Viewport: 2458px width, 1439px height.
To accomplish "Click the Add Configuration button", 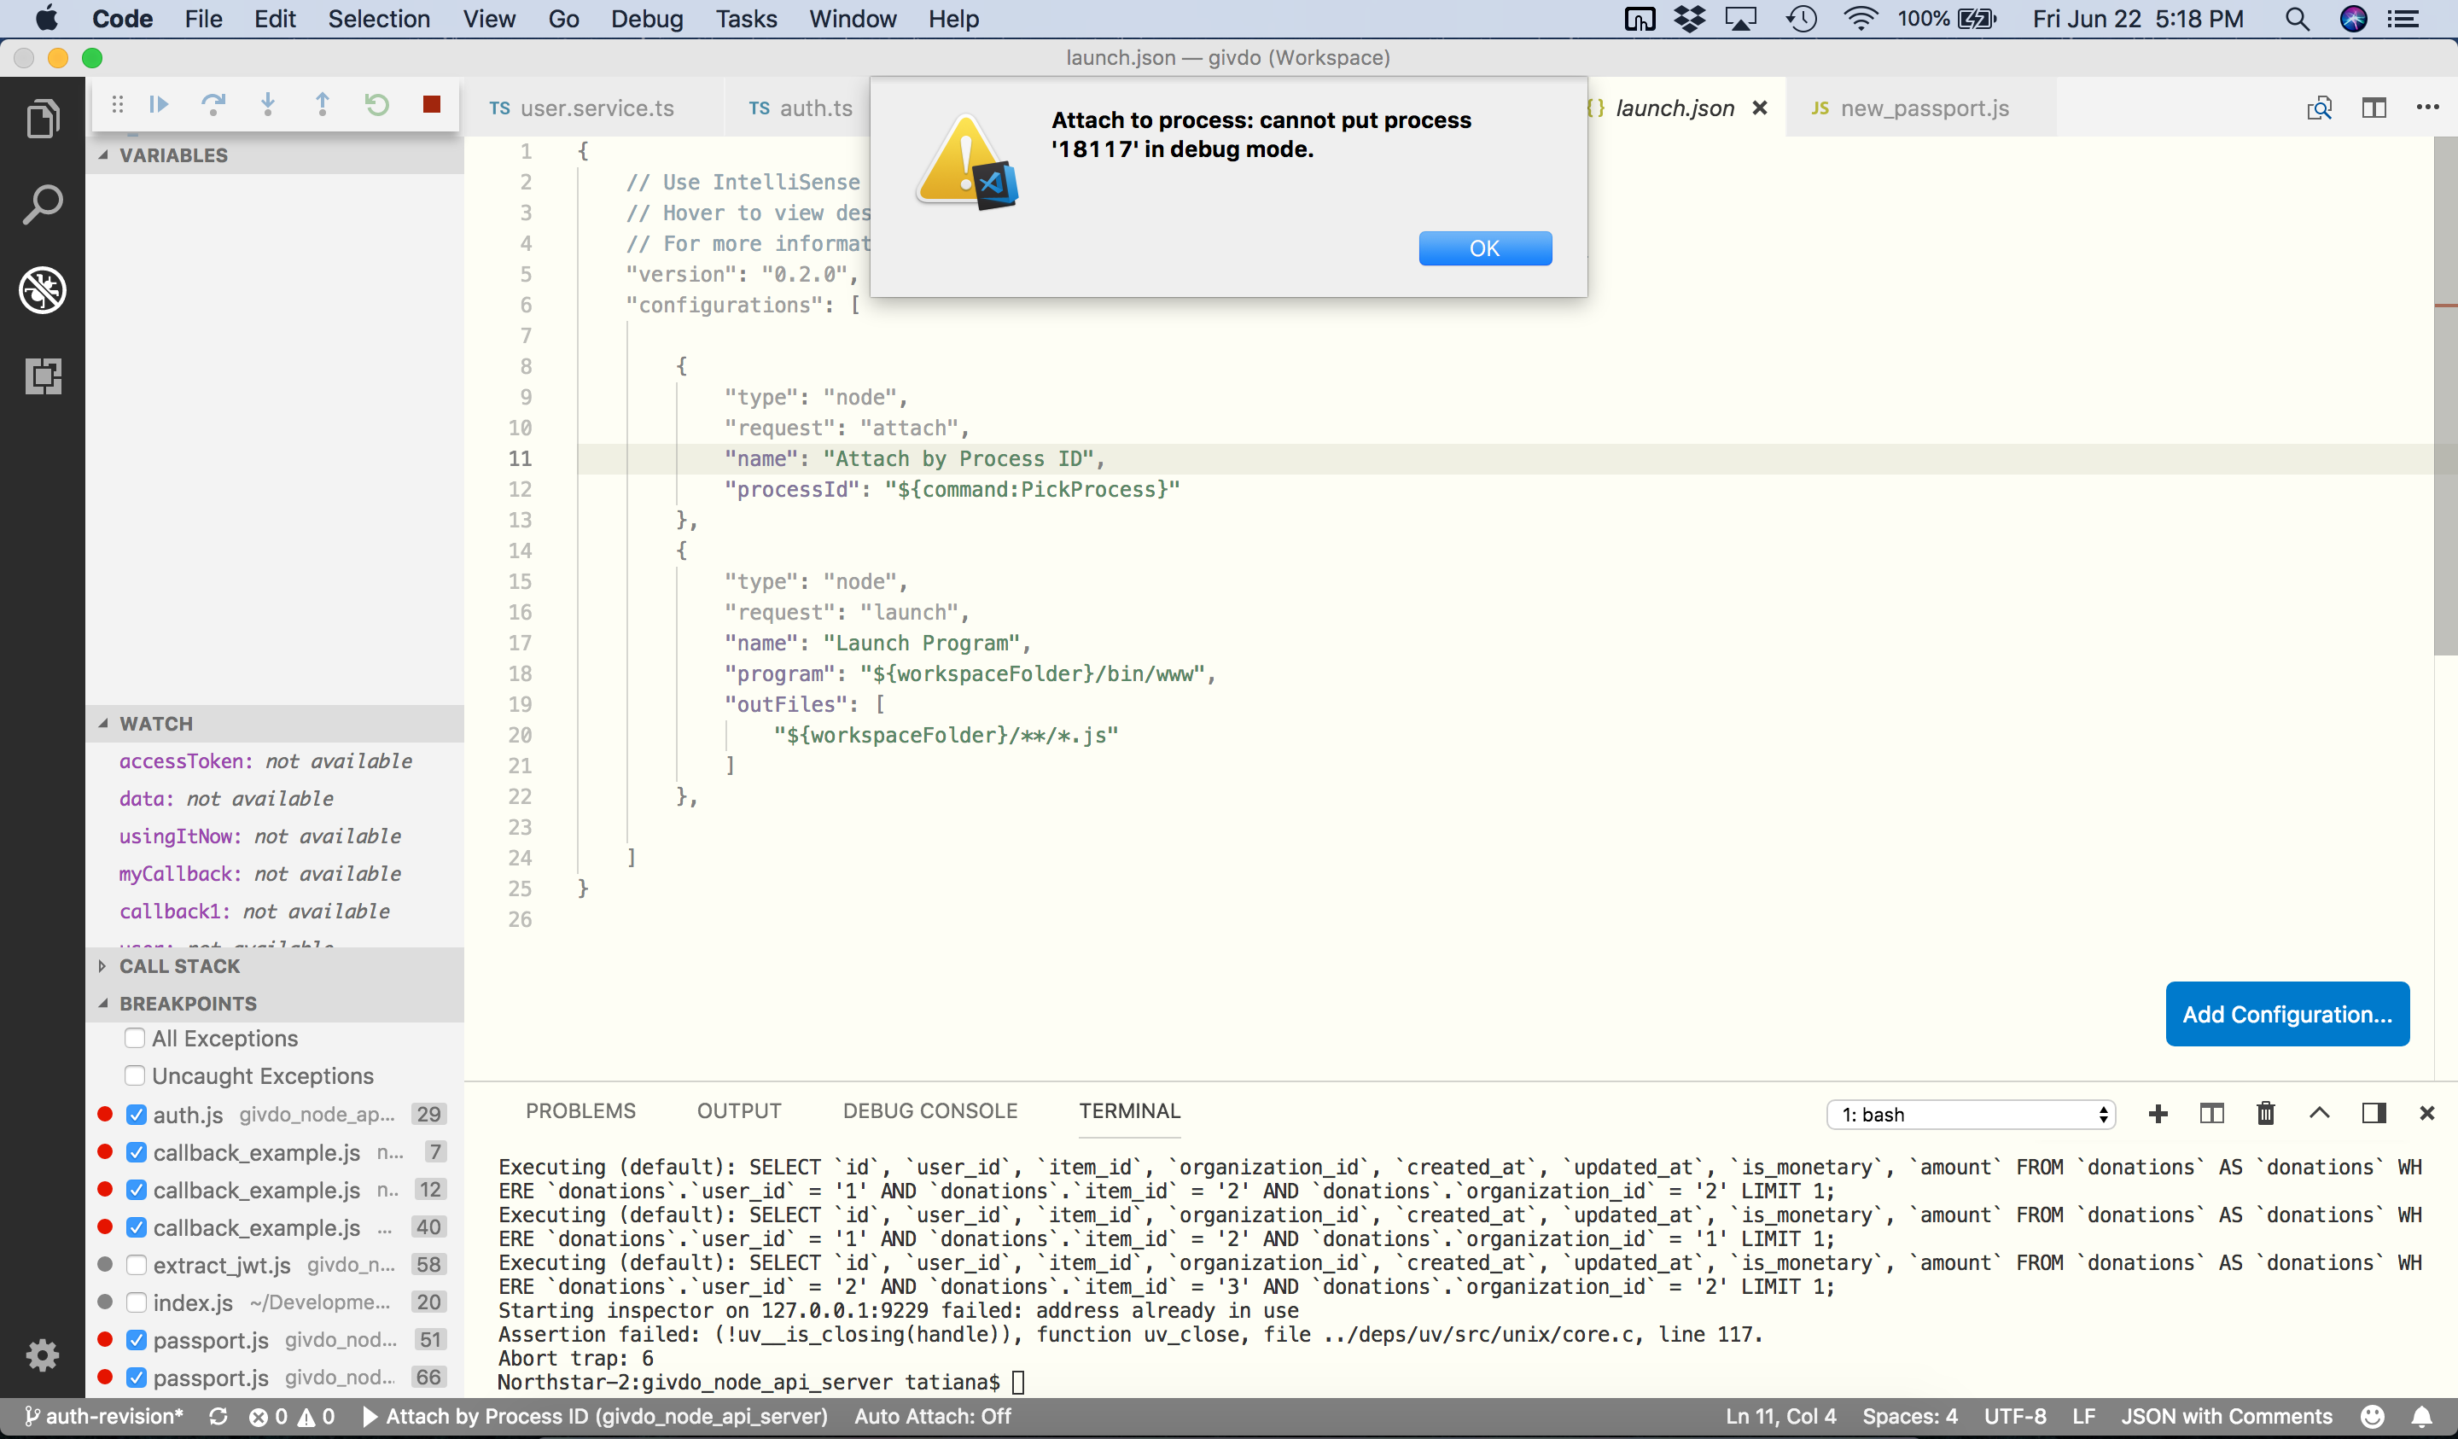I will click(2286, 1014).
